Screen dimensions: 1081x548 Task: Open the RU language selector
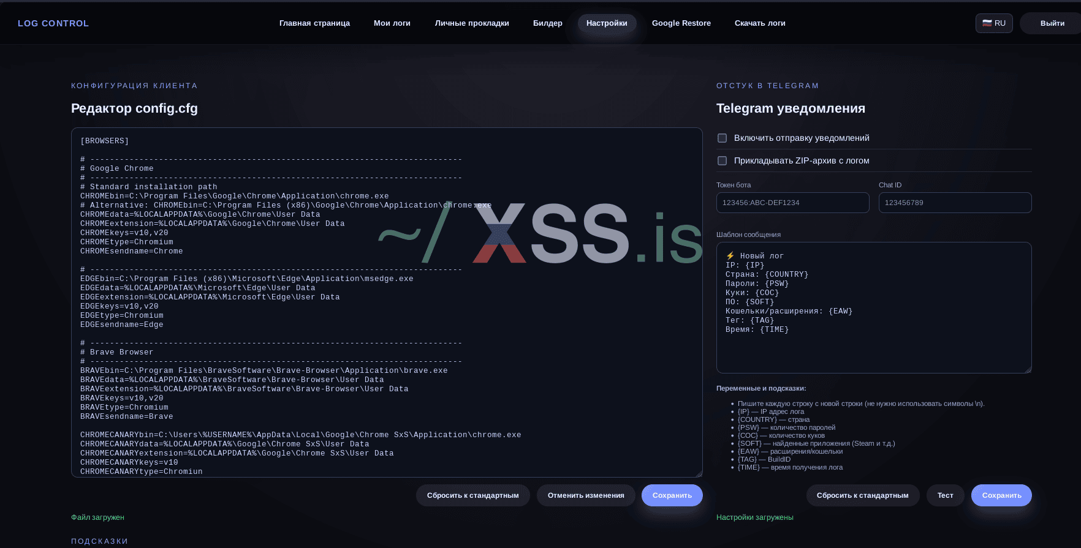tap(994, 23)
